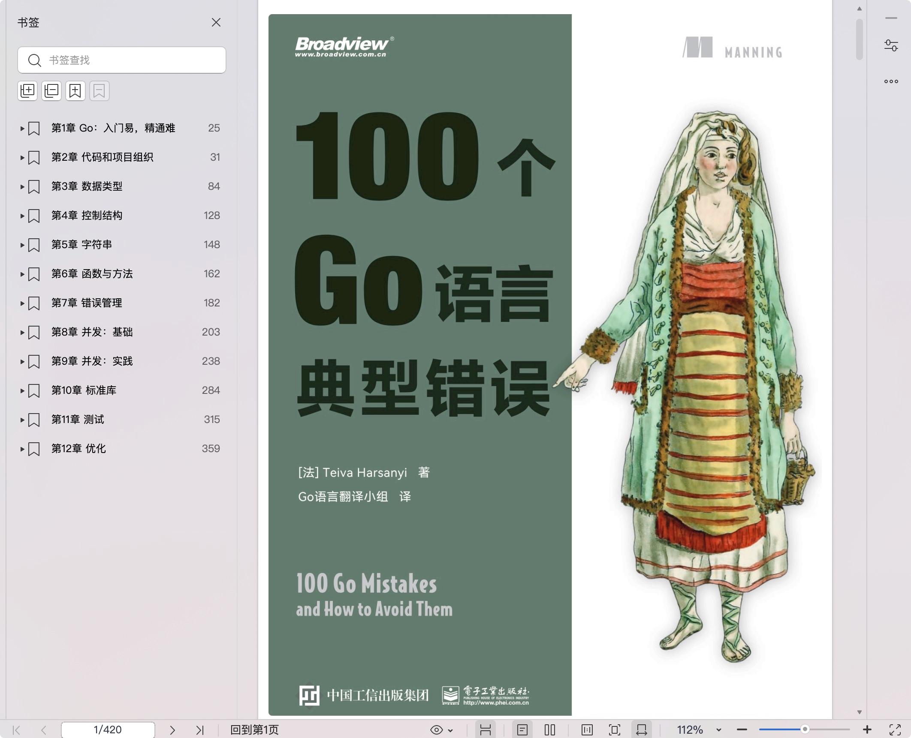Zoom out with minus button
911x738 pixels.
click(x=742, y=730)
